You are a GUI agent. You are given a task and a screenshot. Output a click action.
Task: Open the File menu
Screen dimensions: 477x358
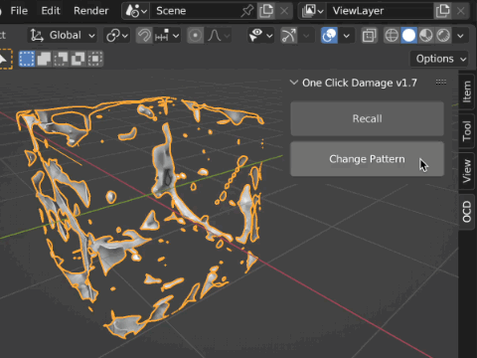click(19, 11)
